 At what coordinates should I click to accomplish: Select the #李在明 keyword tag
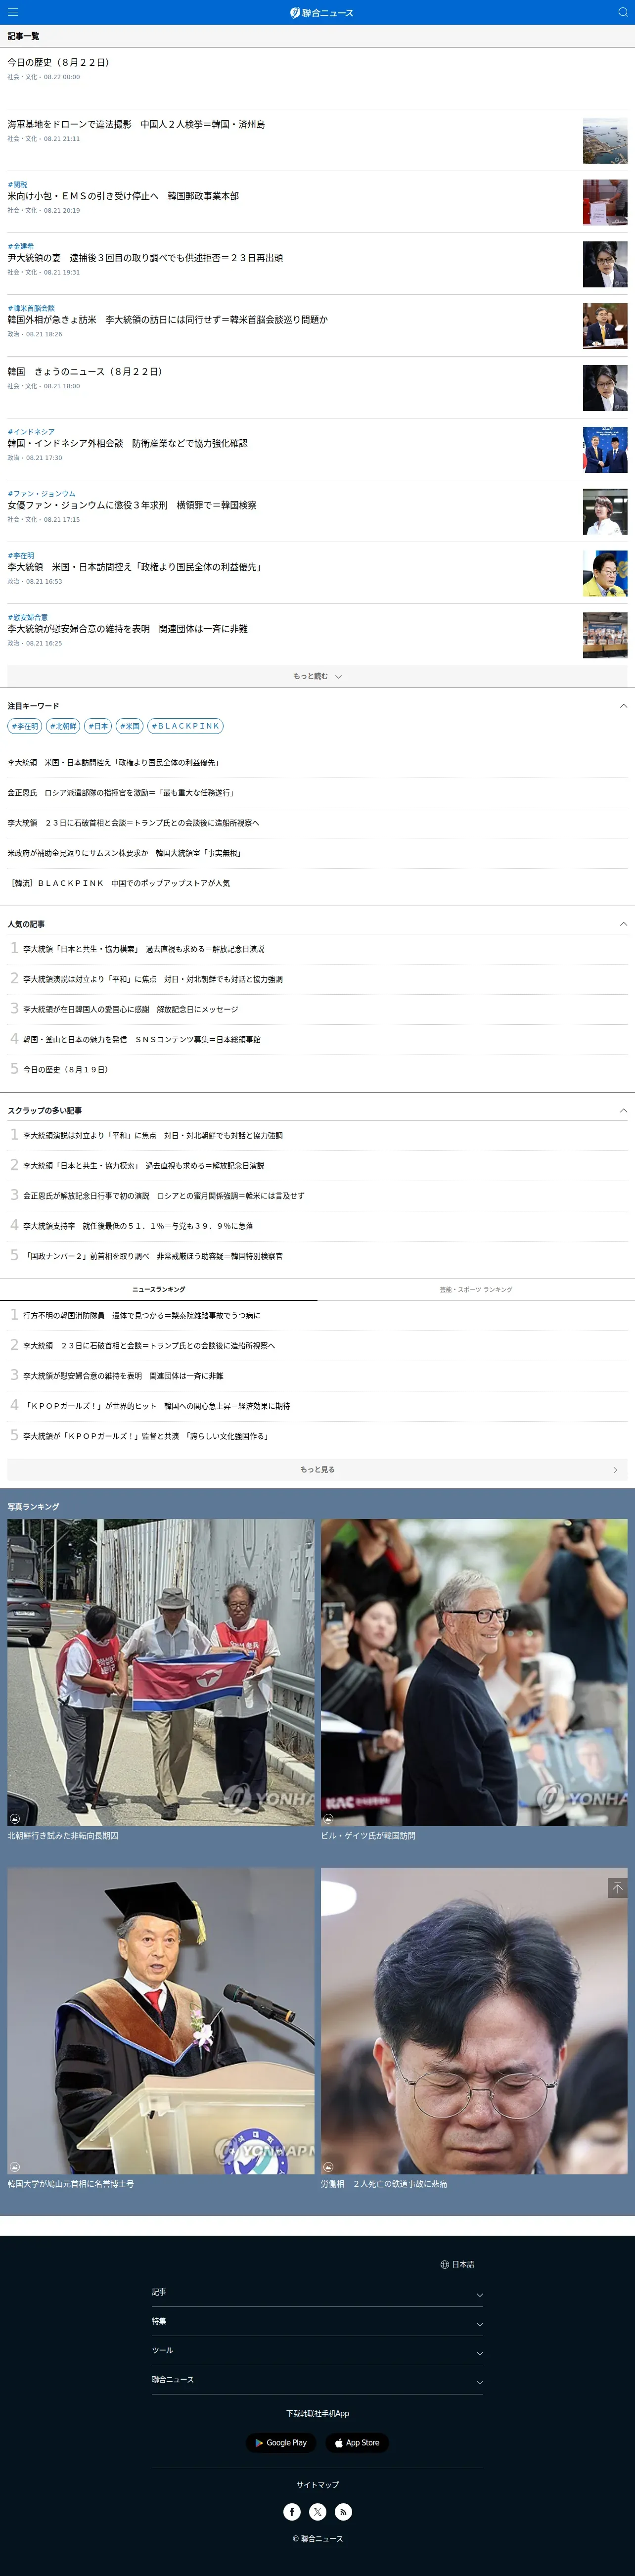click(25, 726)
